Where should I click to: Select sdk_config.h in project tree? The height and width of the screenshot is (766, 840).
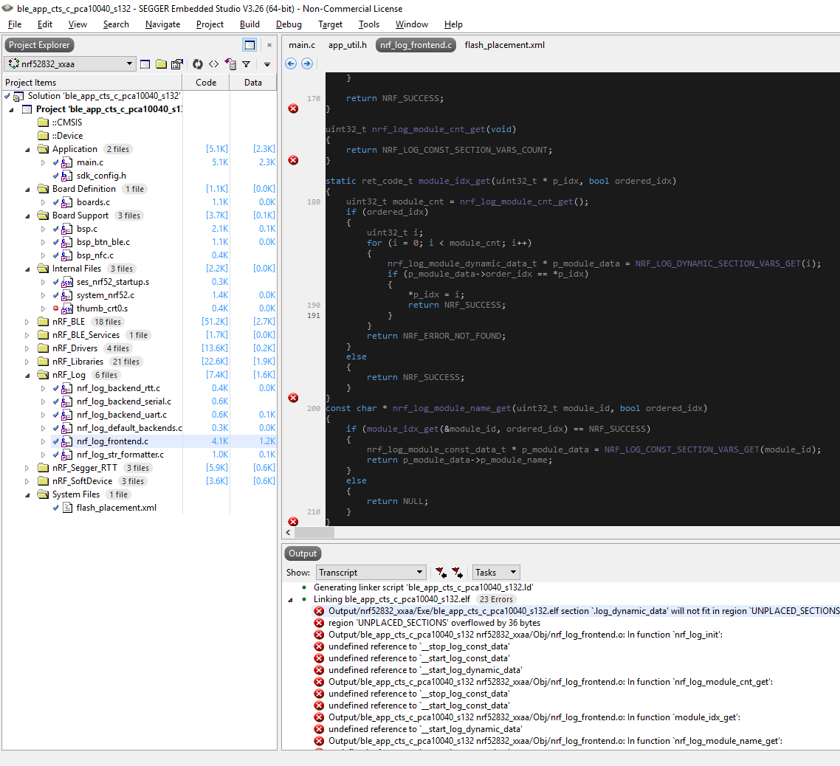click(x=101, y=176)
